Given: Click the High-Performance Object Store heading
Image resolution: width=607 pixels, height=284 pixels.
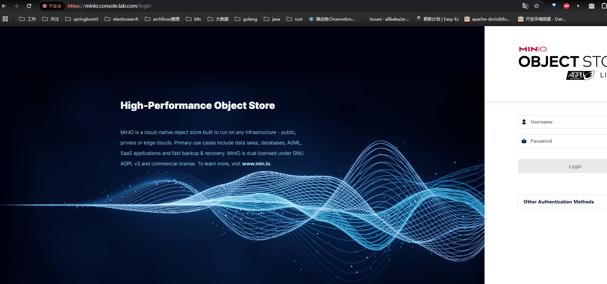Looking at the screenshot, I should point(197,105).
